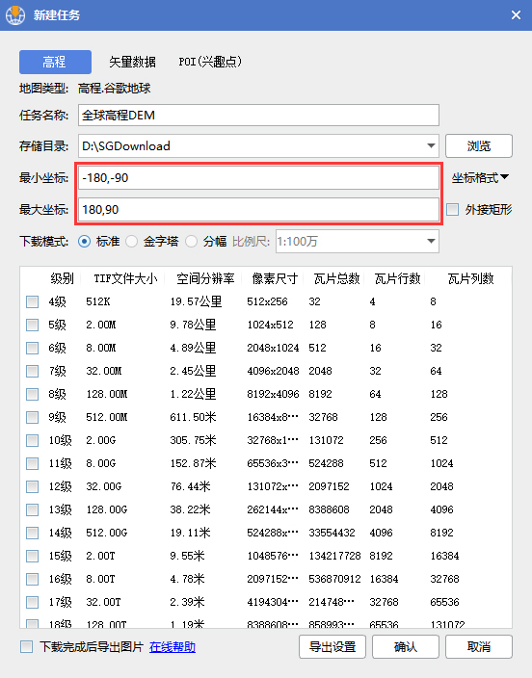Image resolution: width=532 pixels, height=678 pixels.
Task: Select the 16级 level checkbox
Action: pos(32,579)
